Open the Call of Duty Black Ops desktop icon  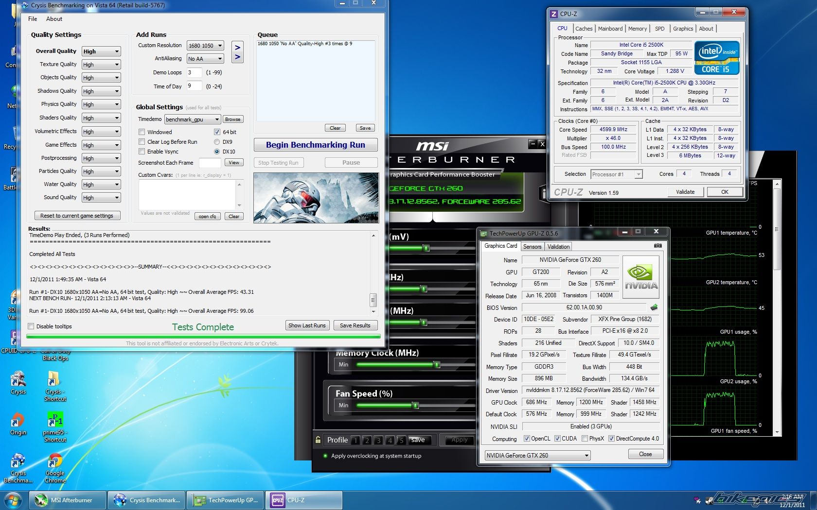tap(55, 354)
